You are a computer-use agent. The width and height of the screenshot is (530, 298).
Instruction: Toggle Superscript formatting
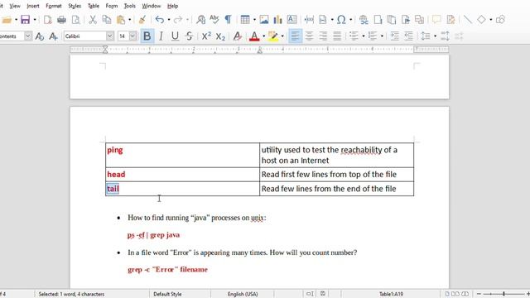(x=206, y=36)
